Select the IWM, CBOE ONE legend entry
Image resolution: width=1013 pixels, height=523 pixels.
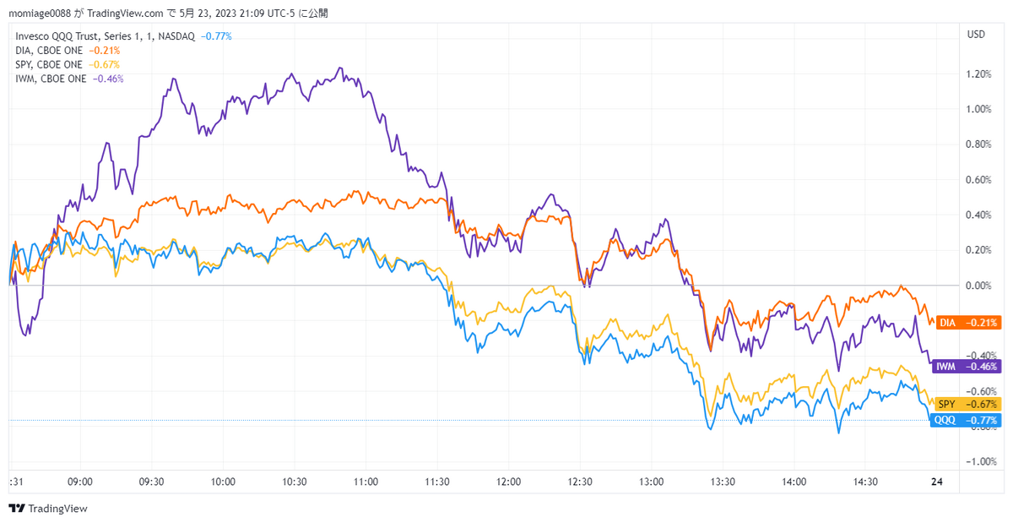[x=50, y=79]
